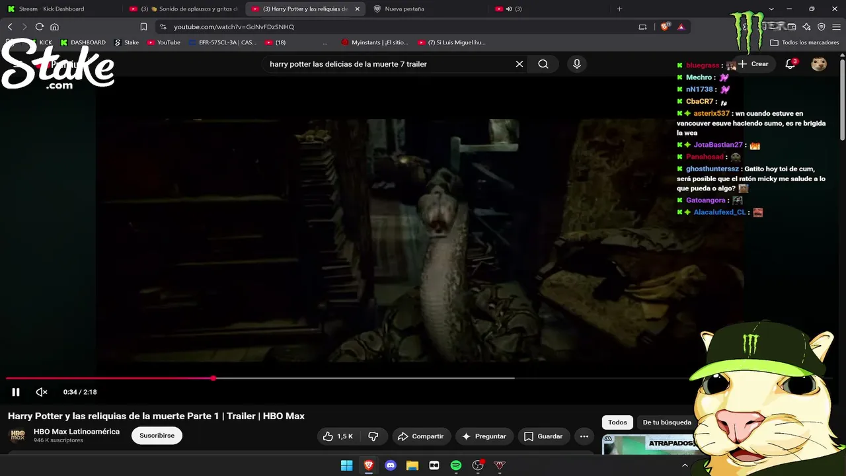Go back to the previous page
846x476 pixels.
(10, 27)
